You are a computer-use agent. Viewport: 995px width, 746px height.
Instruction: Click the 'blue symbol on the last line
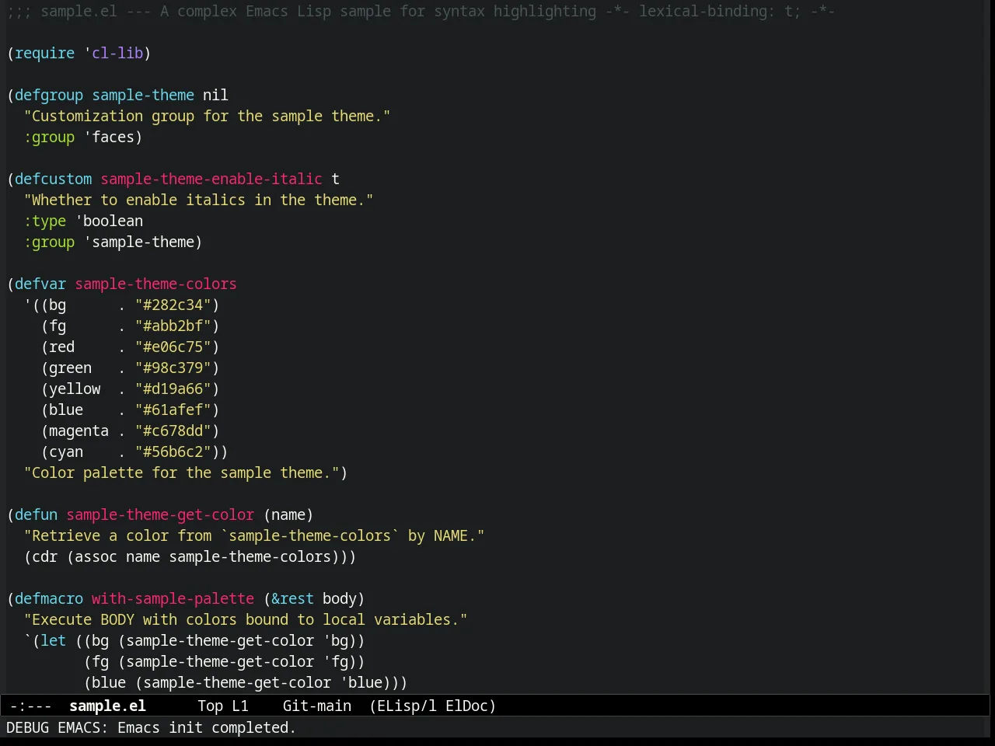pyautogui.click(x=361, y=682)
